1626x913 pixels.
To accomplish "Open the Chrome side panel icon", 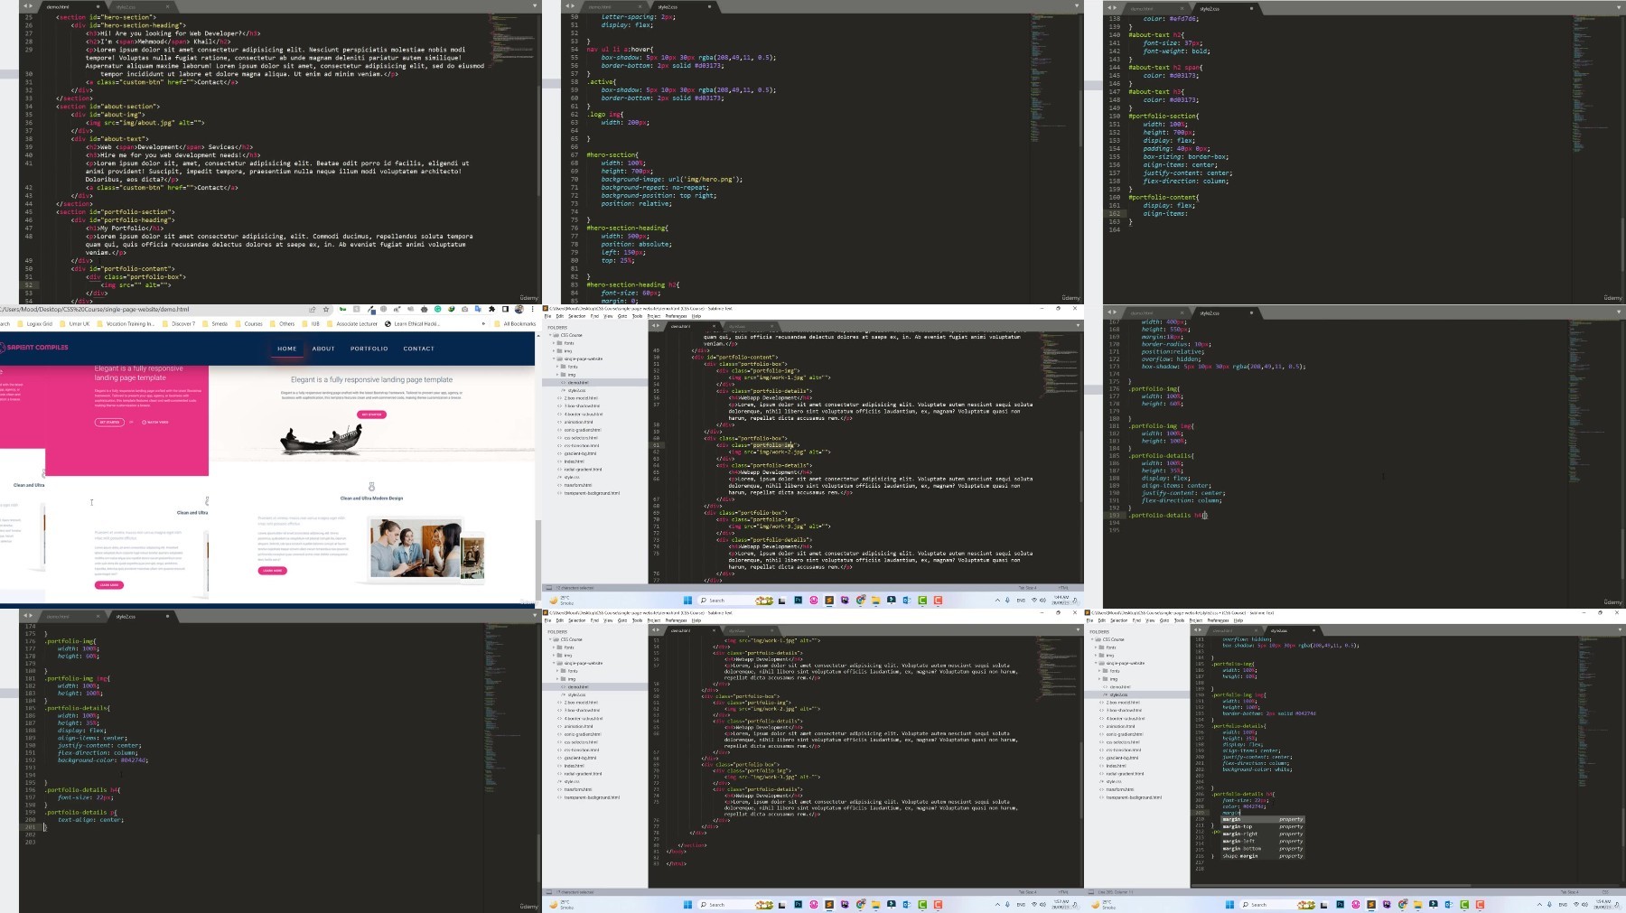I will tap(505, 310).
